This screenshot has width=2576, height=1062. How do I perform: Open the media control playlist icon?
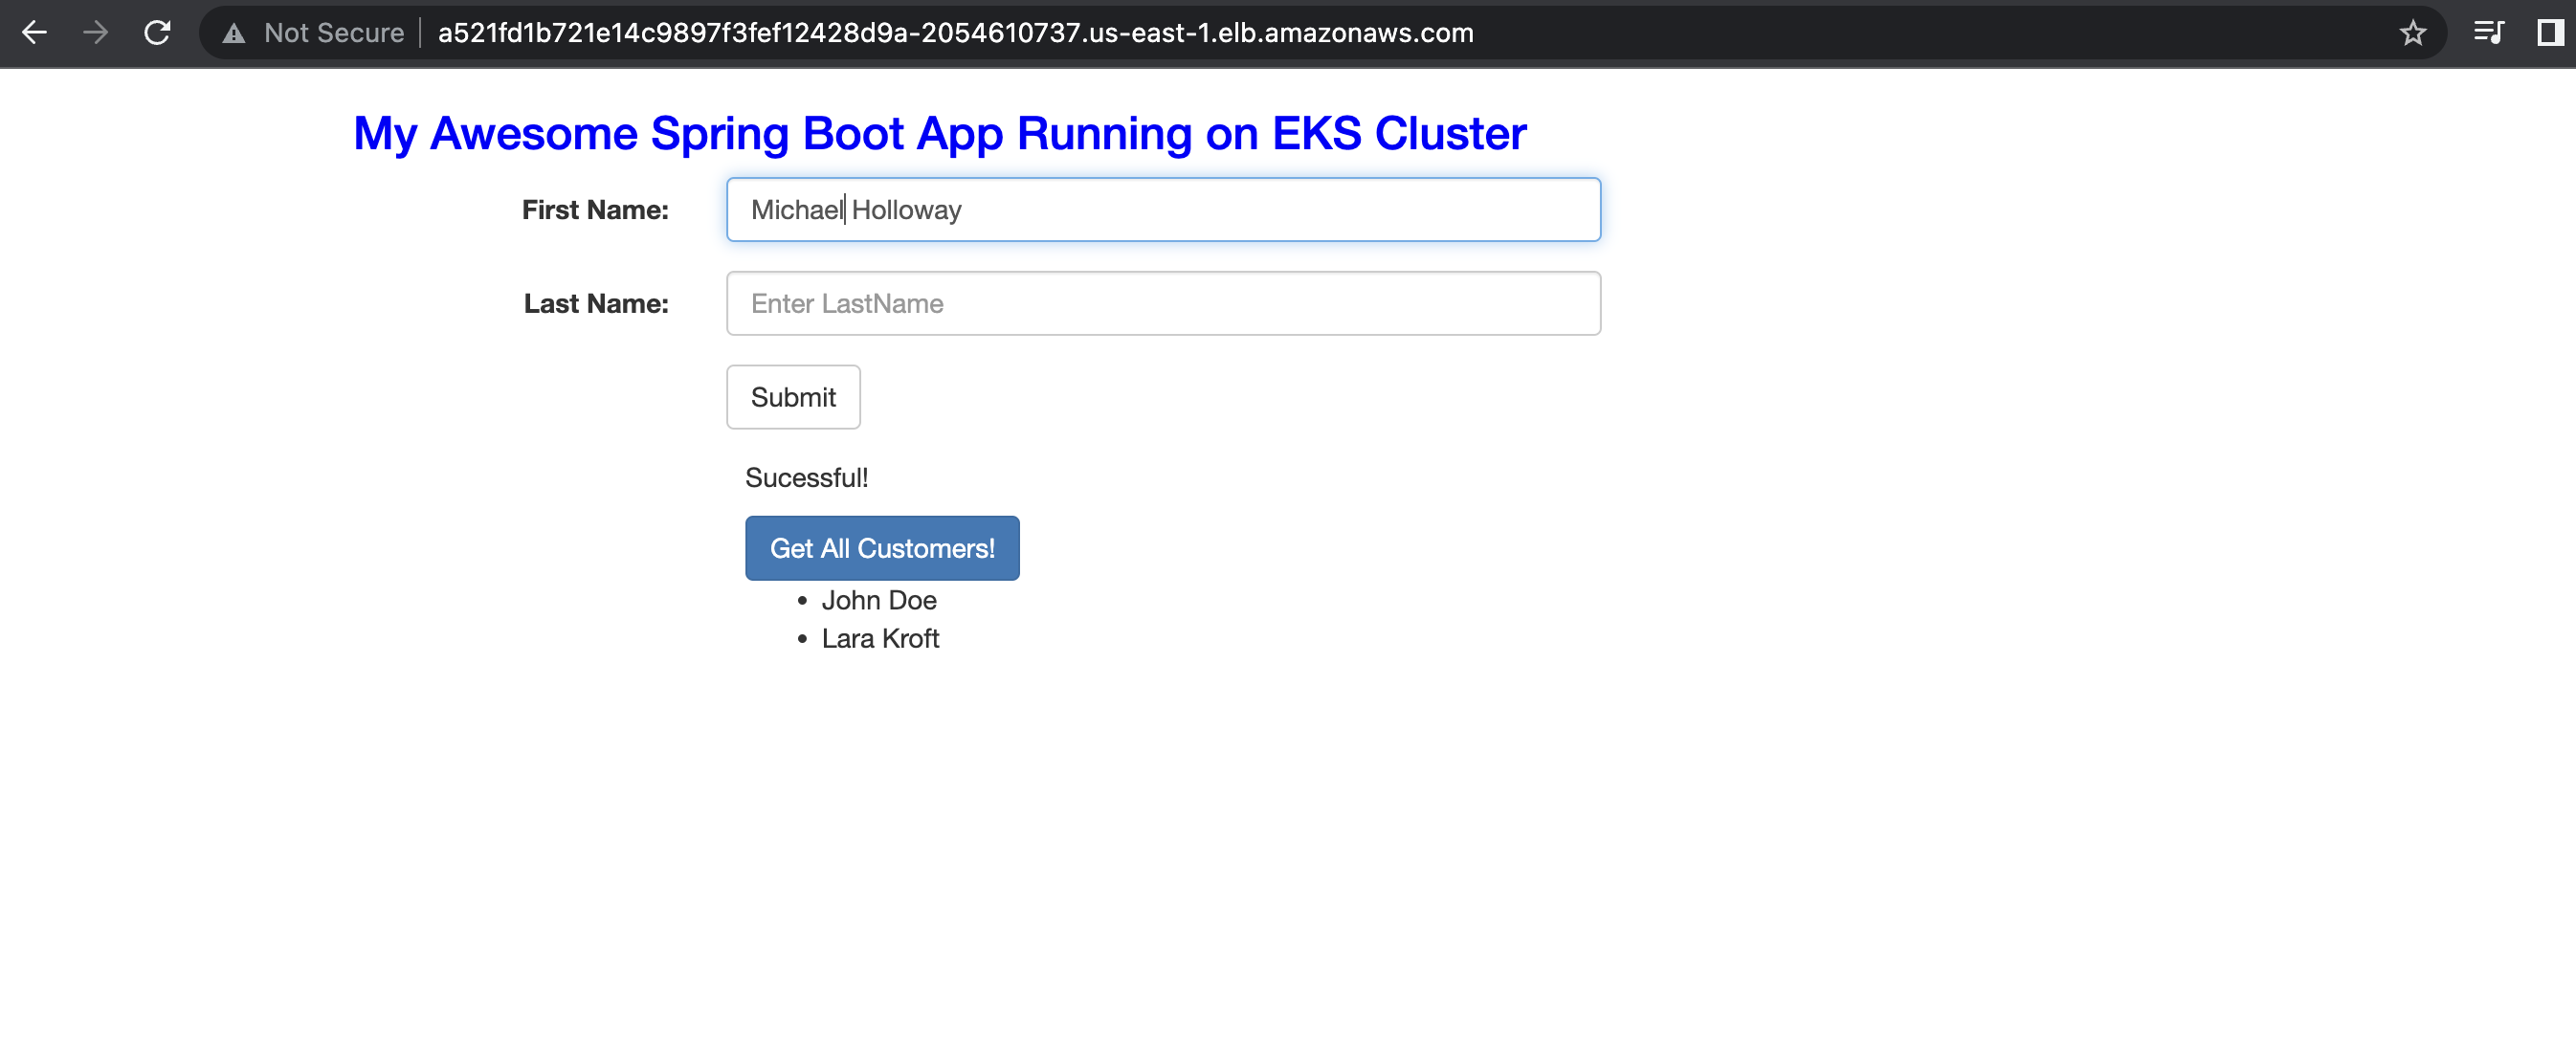pyautogui.click(x=2488, y=33)
